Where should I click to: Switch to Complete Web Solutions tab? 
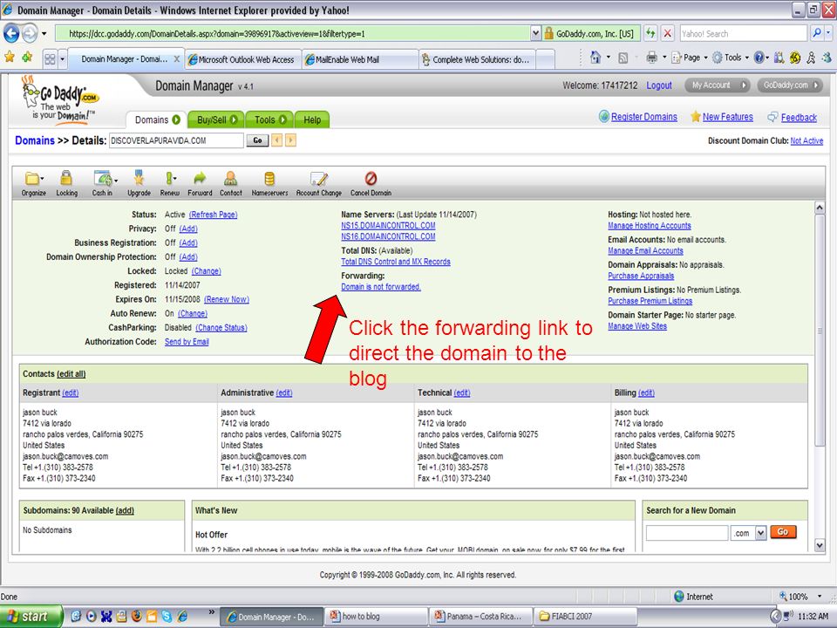coord(477,59)
